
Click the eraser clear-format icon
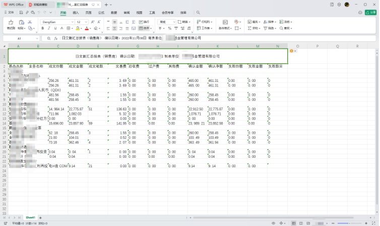click(96, 28)
